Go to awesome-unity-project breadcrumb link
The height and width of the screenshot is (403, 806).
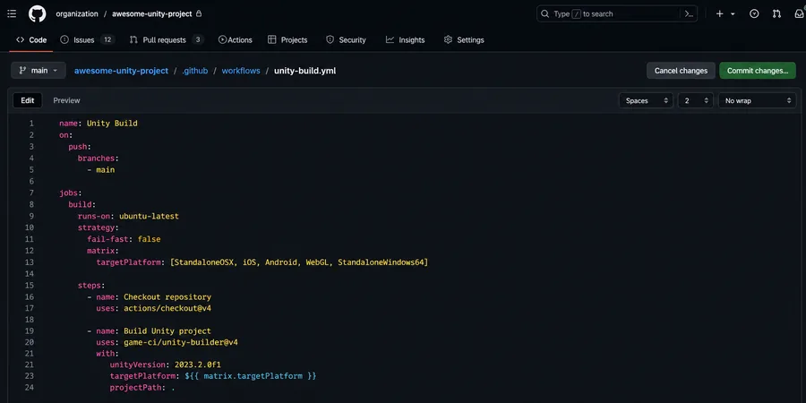click(x=121, y=71)
